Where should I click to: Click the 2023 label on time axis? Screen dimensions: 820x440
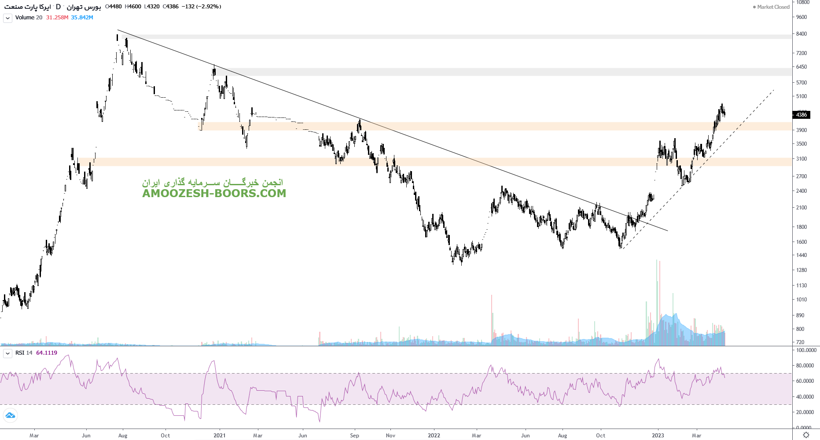coord(658,436)
